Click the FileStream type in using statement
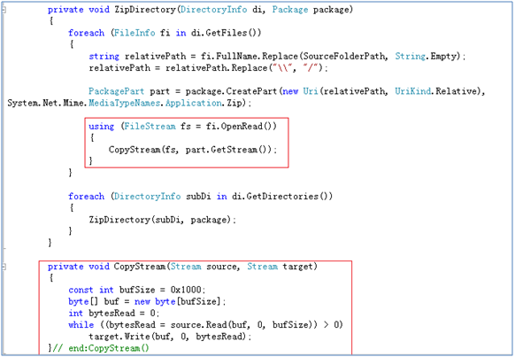The image size is (515, 357). click(150, 126)
